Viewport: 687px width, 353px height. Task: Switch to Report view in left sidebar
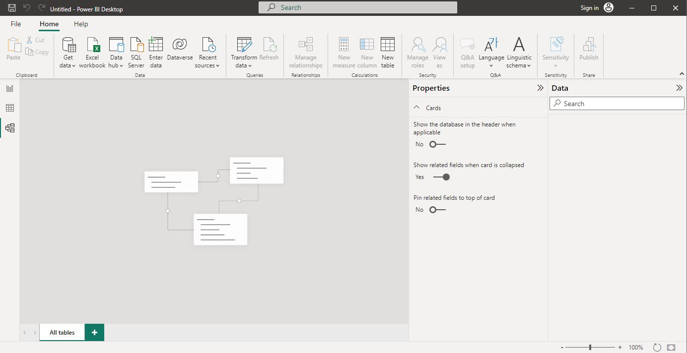click(10, 88)
